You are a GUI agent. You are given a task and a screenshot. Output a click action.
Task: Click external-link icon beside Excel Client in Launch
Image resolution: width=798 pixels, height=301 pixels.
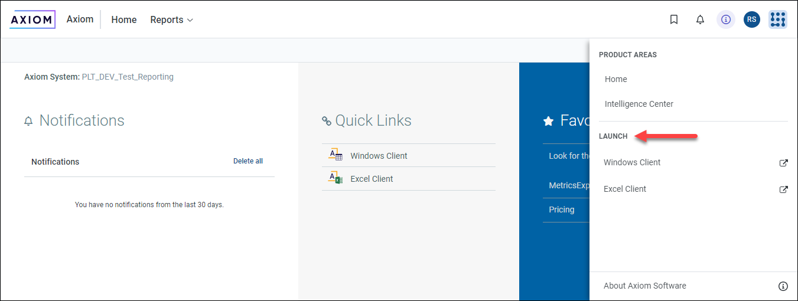783,189
